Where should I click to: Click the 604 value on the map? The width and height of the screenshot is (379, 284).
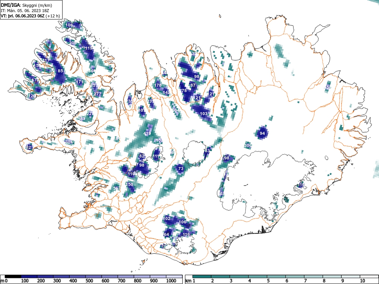176,110
